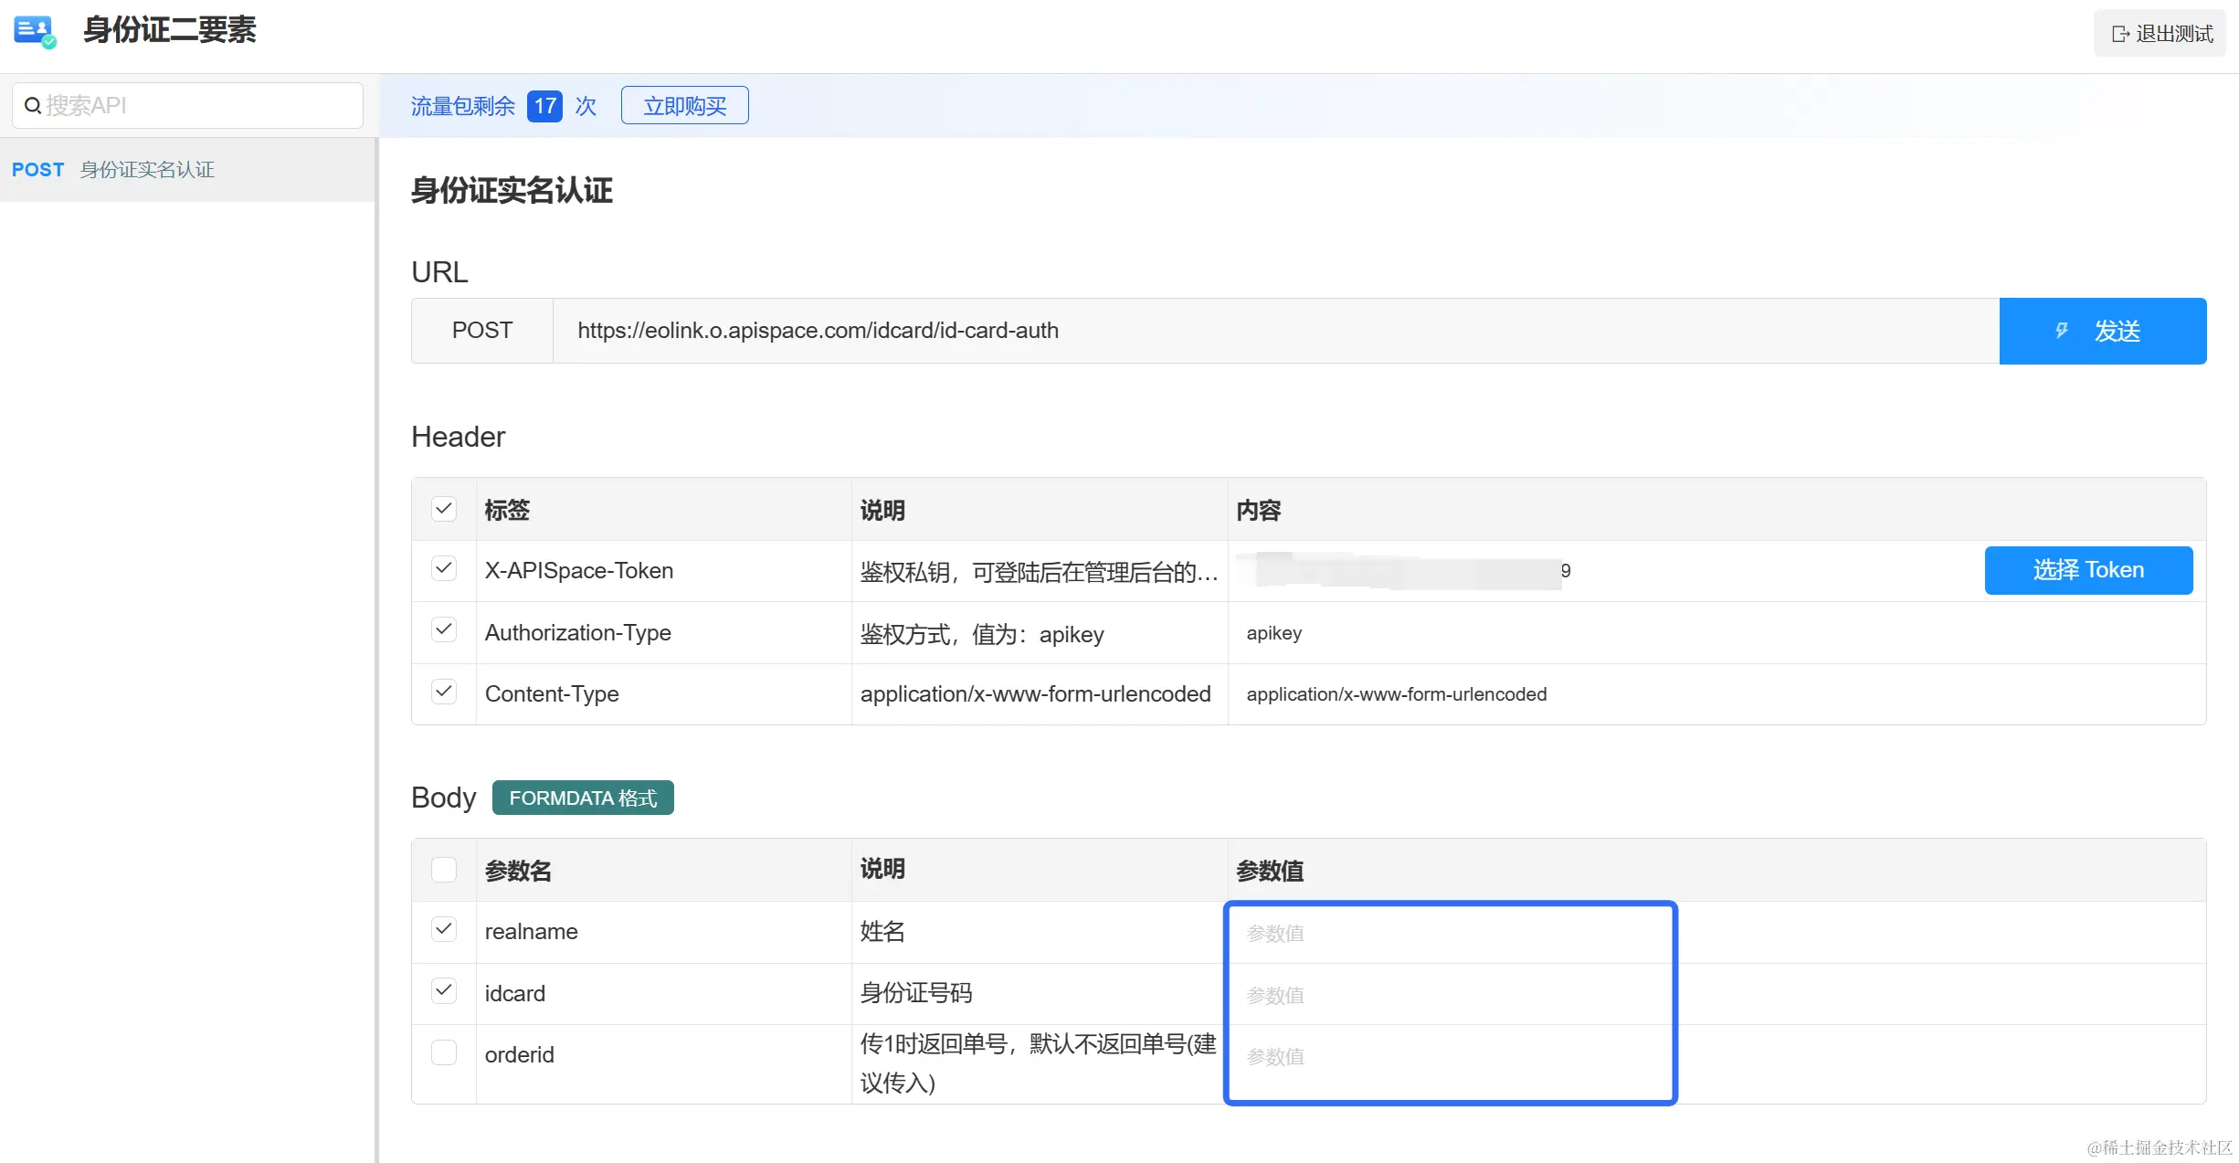Screen dimensions: 2239x1163
Task: Click the 17 remaining count badge
Action: (544, 106)
